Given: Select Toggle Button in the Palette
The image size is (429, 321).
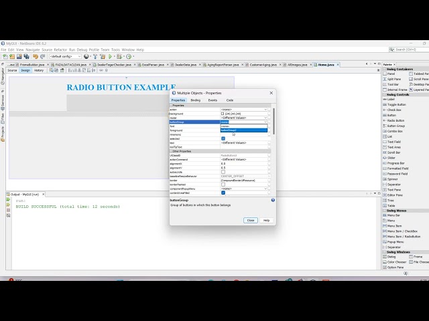Looking at the screenshot, I should 396,104.
